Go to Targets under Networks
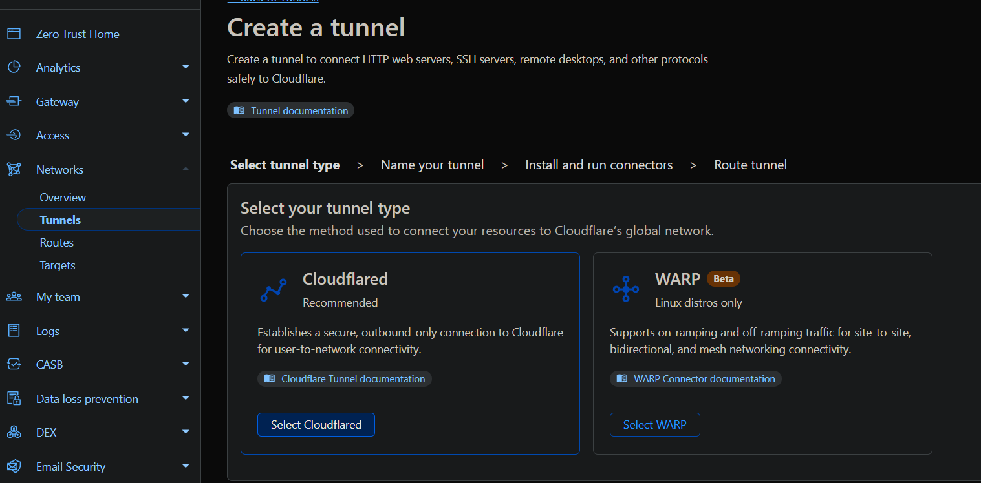Viewport: 981px width, 483px height. coord(58,265)
